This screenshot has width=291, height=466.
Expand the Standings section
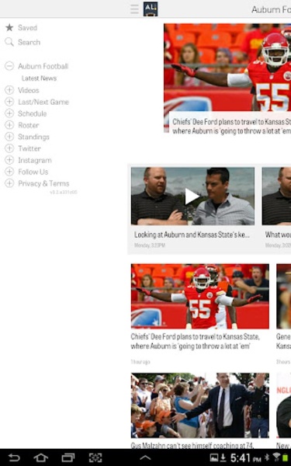click(x=9, y=137)
